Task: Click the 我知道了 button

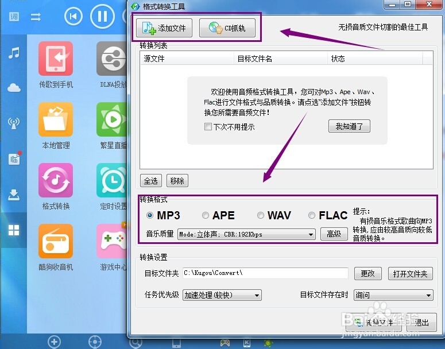Action: 349,126
